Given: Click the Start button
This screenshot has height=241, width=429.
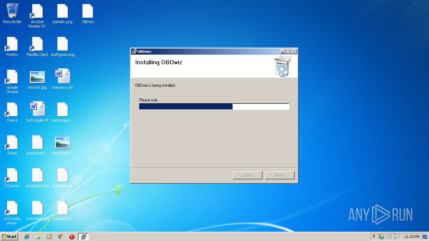Looking at the screenshot, I should [x=9, y=237].
